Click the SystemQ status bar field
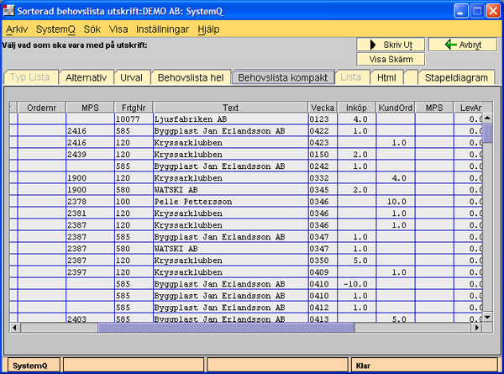The image size is (504, 374). pos(34,366)
